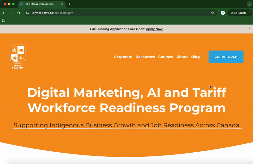253x164 pixels.
Task: Select the ISET Manager Resources tab
Action: 42,4
